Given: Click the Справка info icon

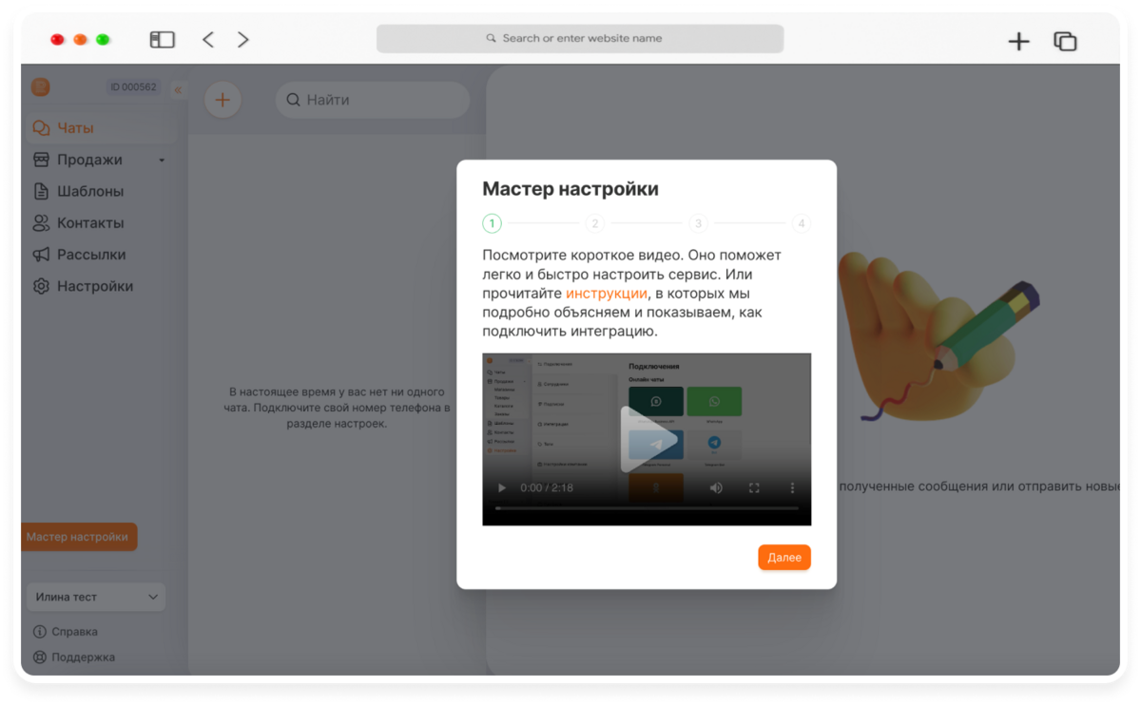Looking at the screenshot, I should [40, 632].
